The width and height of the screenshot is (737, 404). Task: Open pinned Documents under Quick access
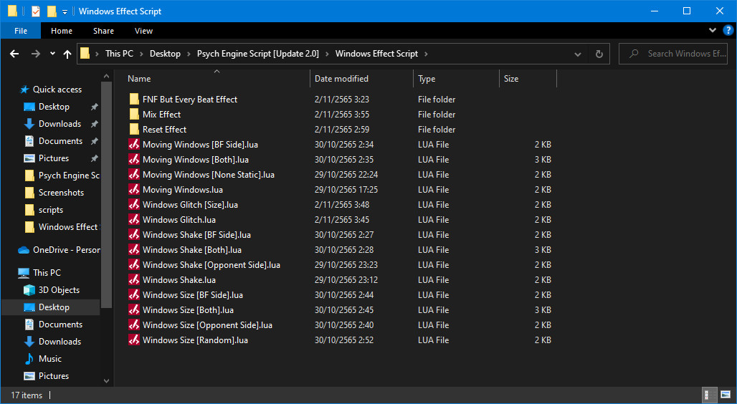click(x=60, y=141)
